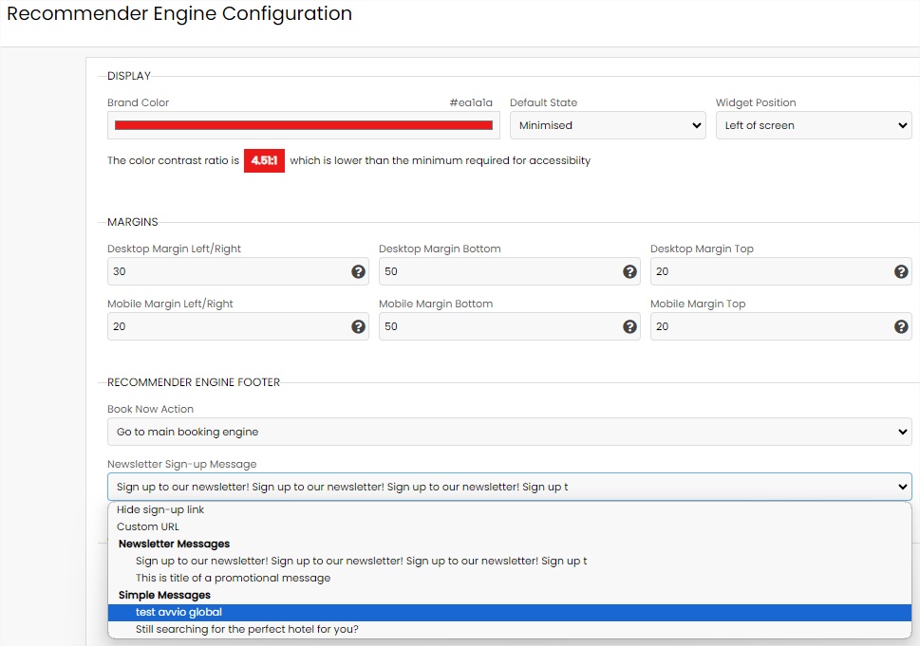This screenshot has height=646, width=920.
Task: Choose 'This is title of a promotional message'
Action: pyautogui.click(x=509, y=578)
